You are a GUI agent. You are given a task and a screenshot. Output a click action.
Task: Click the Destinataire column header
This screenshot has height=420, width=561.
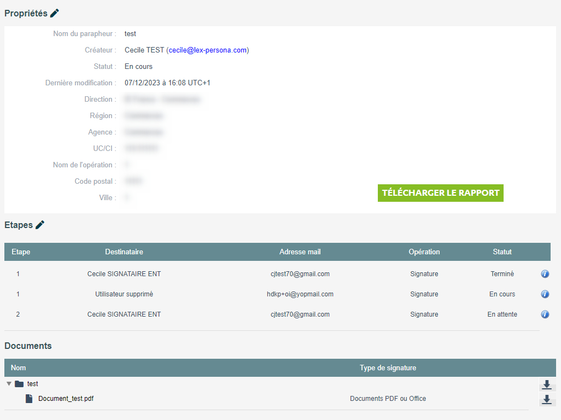(x=124, y=252)
